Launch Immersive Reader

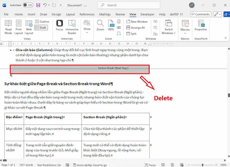(x=72, y=27)
